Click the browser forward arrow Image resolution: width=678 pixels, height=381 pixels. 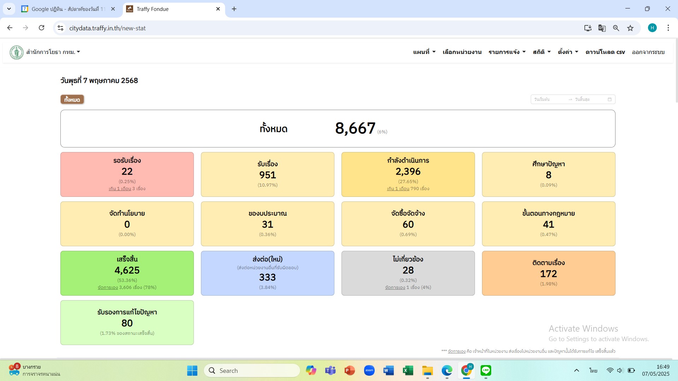tap(25, 28)
